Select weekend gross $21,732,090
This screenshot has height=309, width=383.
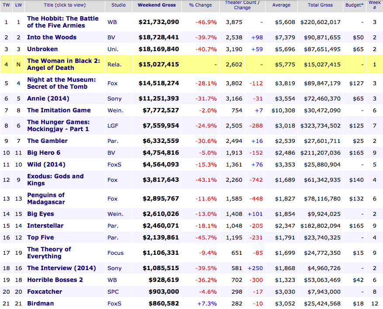(159, 22)
